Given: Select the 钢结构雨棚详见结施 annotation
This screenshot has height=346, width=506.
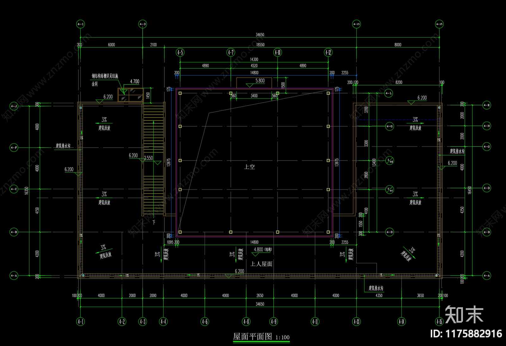Looking at the screenshot, I should coord(105,76).
